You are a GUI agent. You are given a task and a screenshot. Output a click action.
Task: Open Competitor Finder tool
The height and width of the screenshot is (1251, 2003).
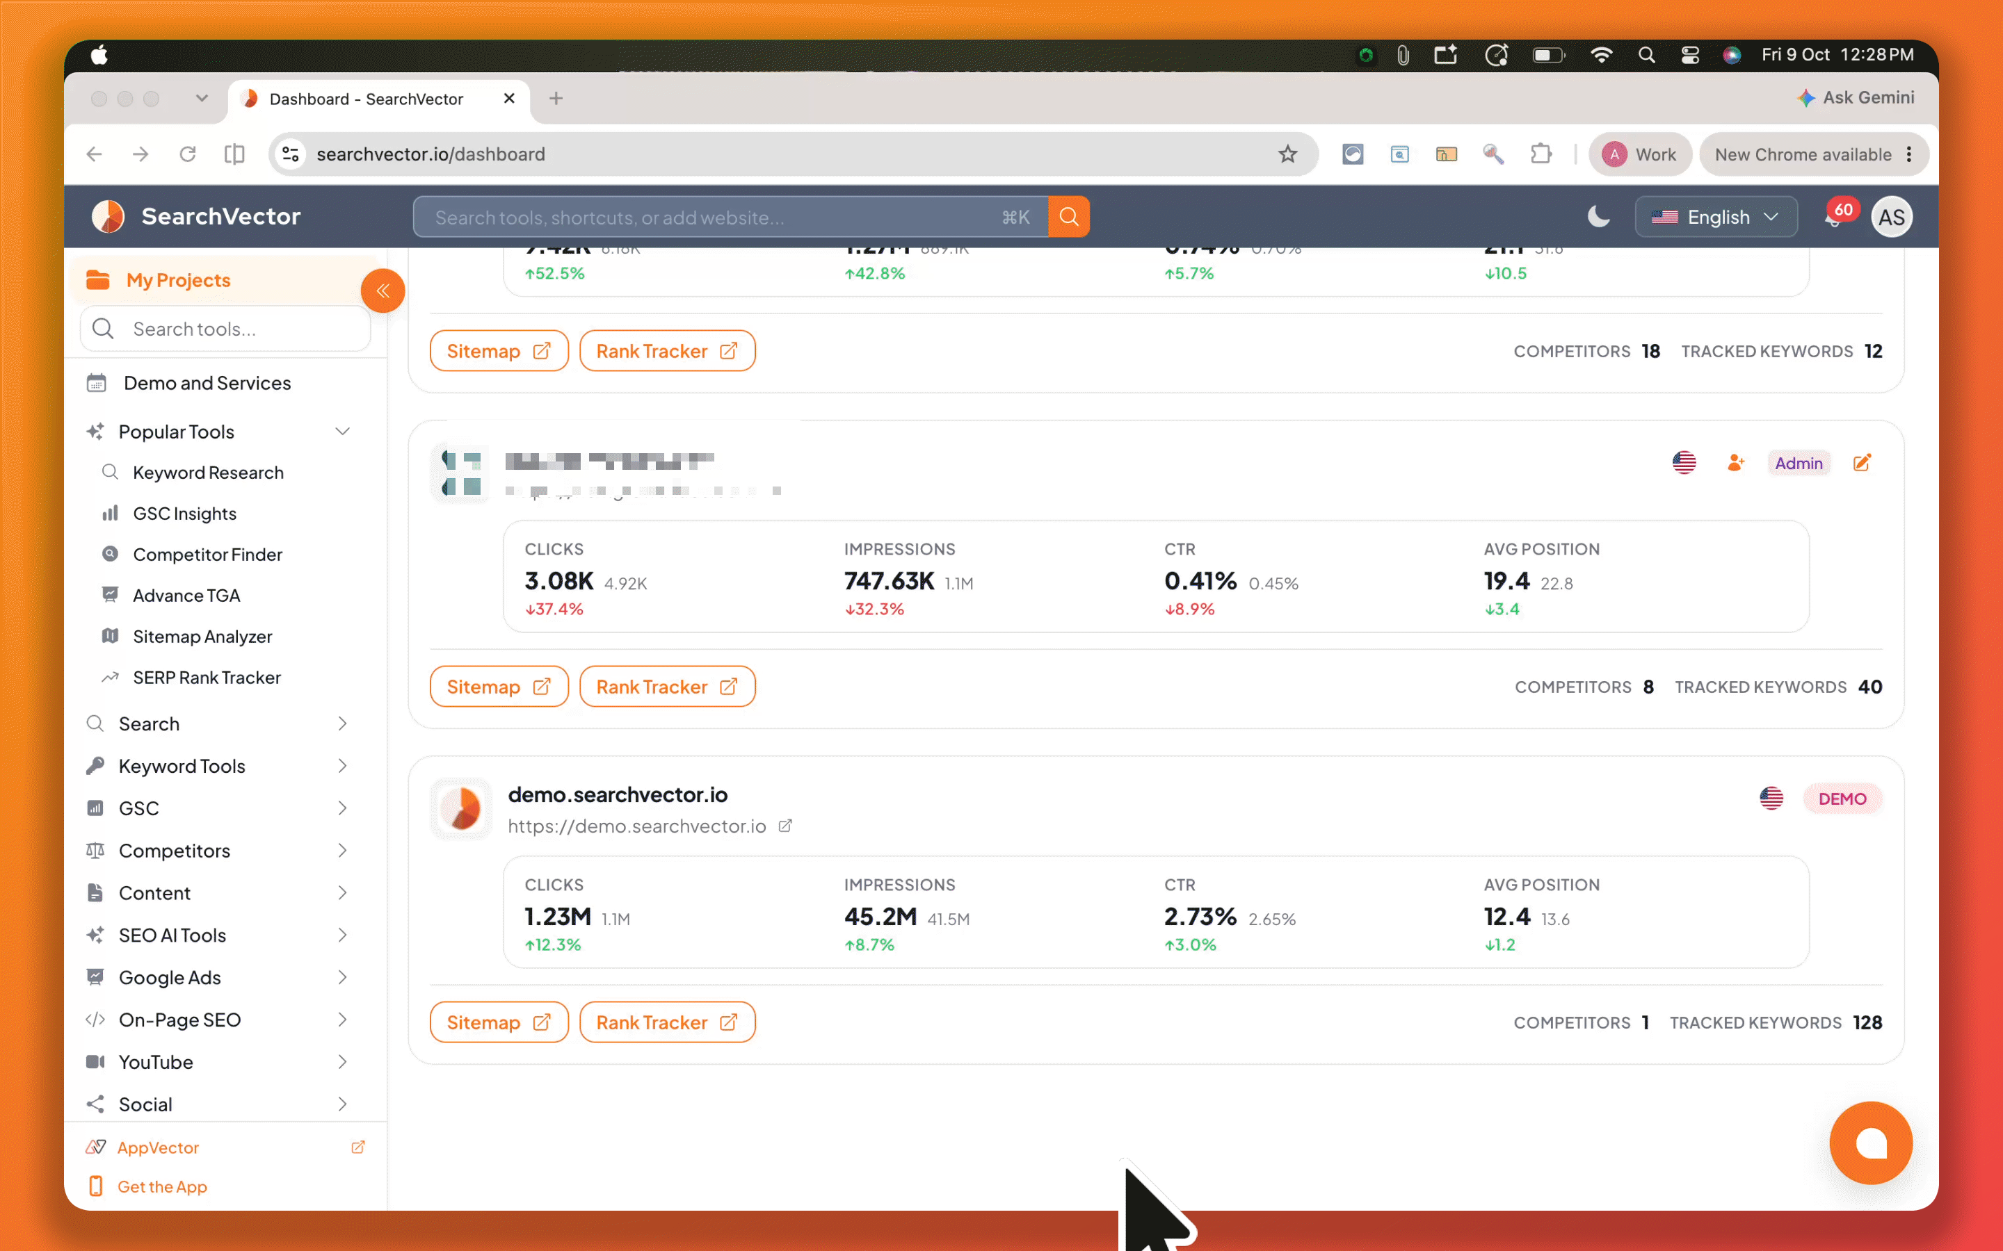(x=207, y=555)
